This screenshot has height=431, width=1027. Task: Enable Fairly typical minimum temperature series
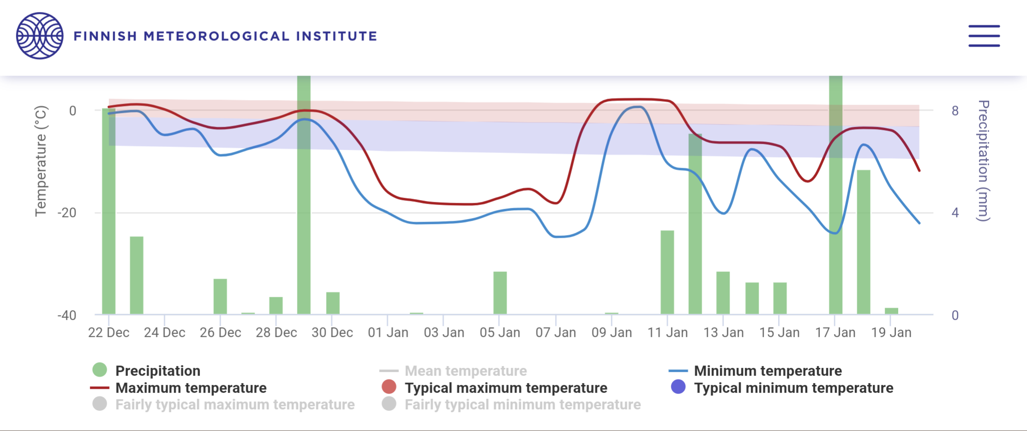522,404
